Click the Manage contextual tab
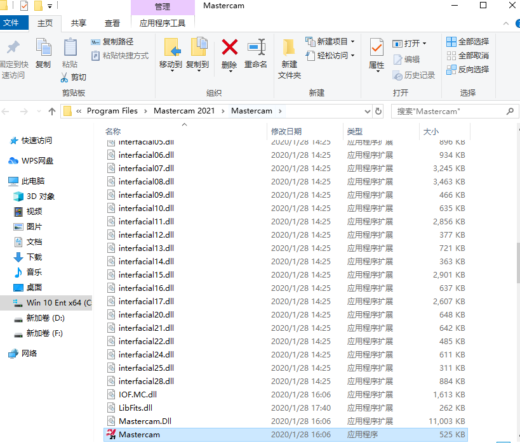This screenshot has width=520, height=443. coord(163,6)
